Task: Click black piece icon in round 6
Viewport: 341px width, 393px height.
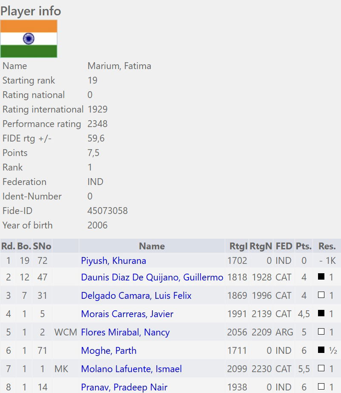Action: 321,350
